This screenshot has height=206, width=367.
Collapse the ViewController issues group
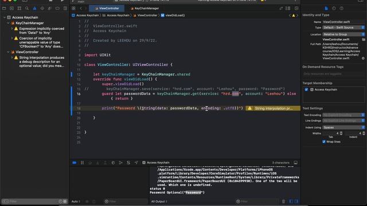(x=8, y=52)
